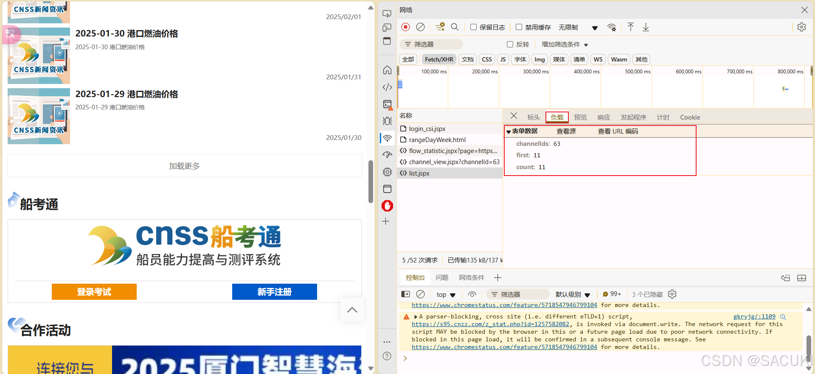The height and width of the screenshot is (374, 815).
Task: Click the red hand blocker icon
Action: pyautogui.click(x=387, y=206)
